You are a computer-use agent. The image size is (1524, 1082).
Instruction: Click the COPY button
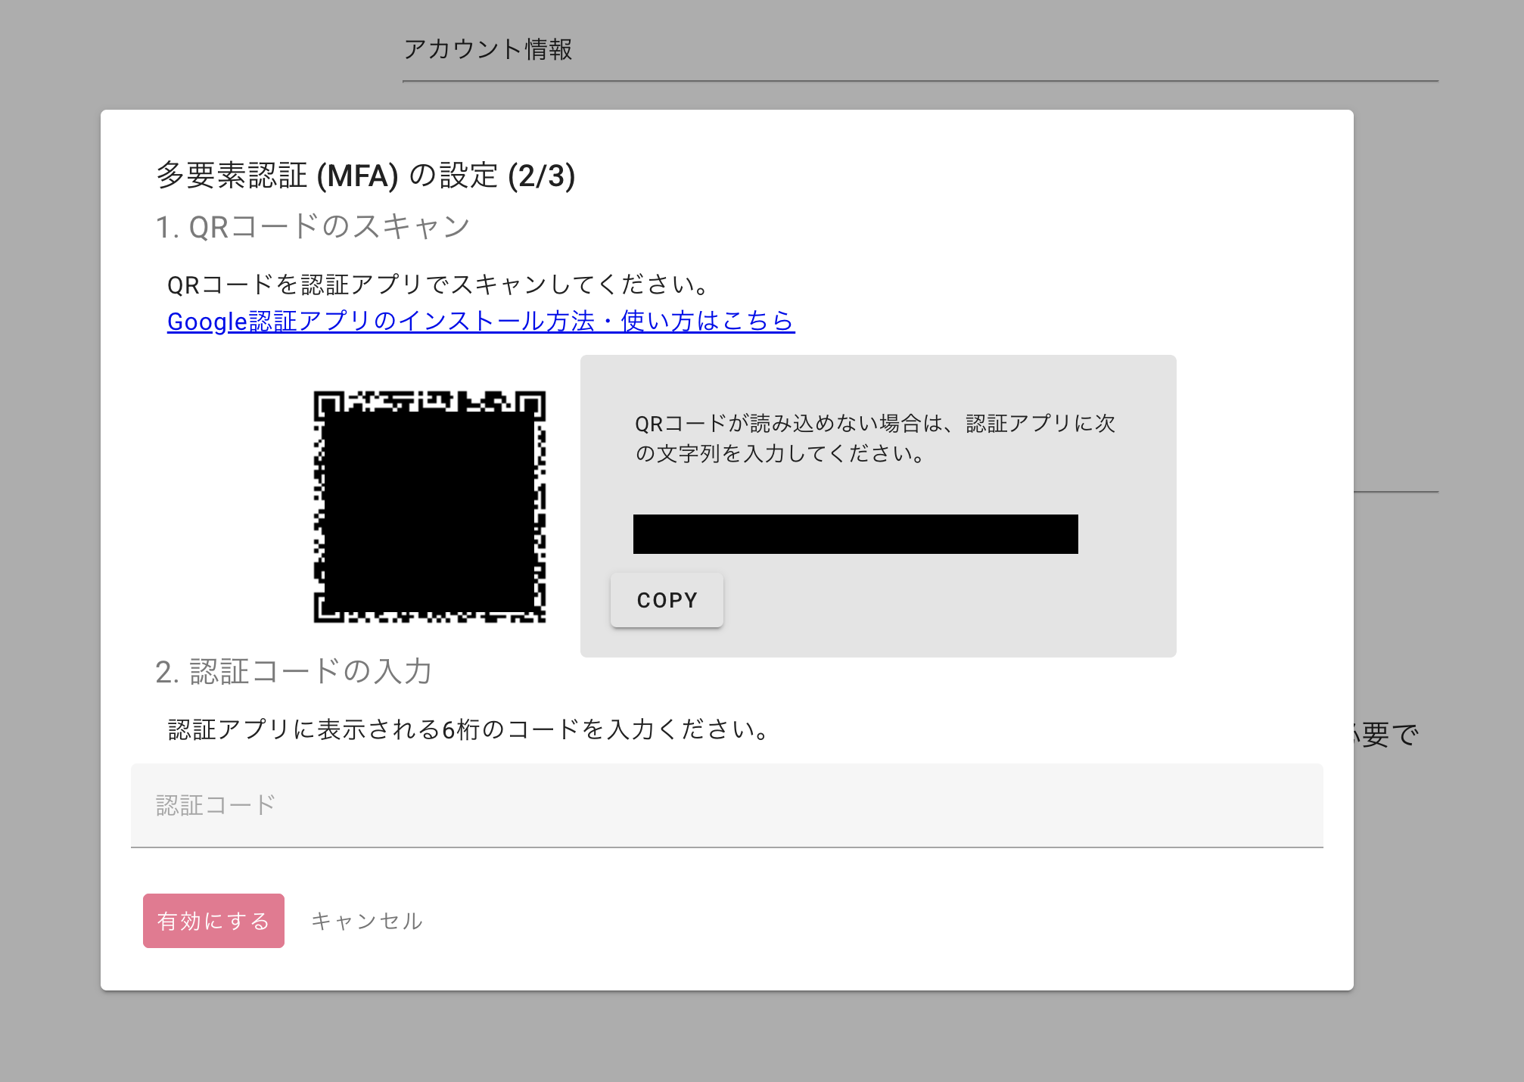click(667, 600)
